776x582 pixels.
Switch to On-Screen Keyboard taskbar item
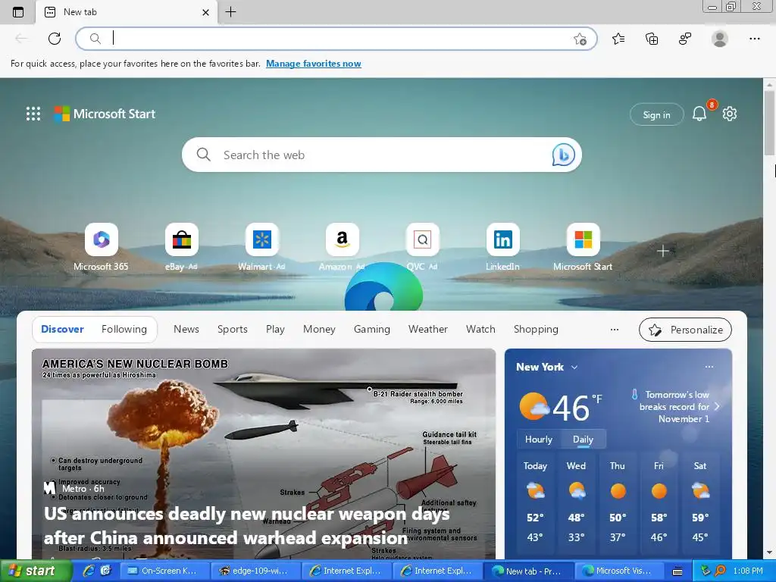coord(164,571)
